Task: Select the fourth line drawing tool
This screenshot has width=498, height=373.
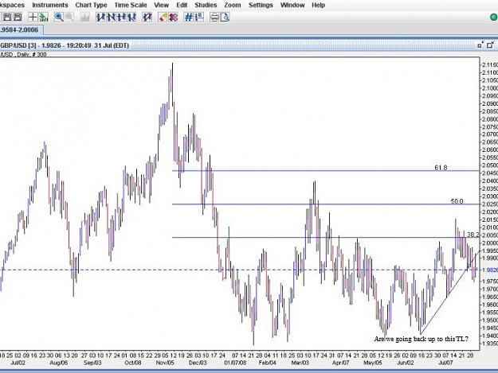Action: (x=131, y=17)
